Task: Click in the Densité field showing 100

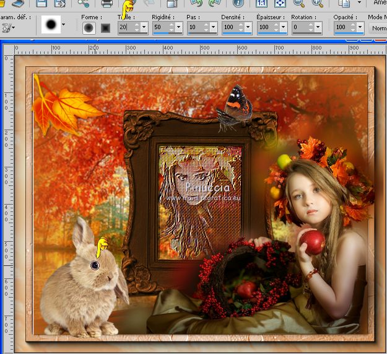Action: 230,27
